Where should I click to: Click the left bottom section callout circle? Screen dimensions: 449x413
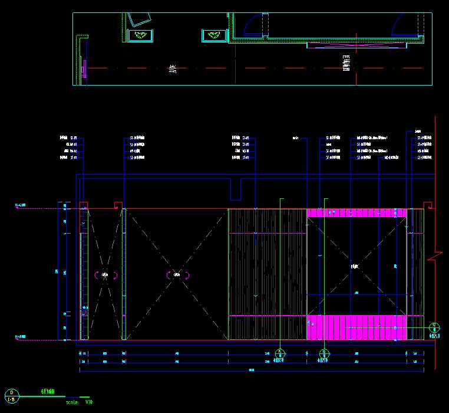pyautogui.click(x=280, y=354)
